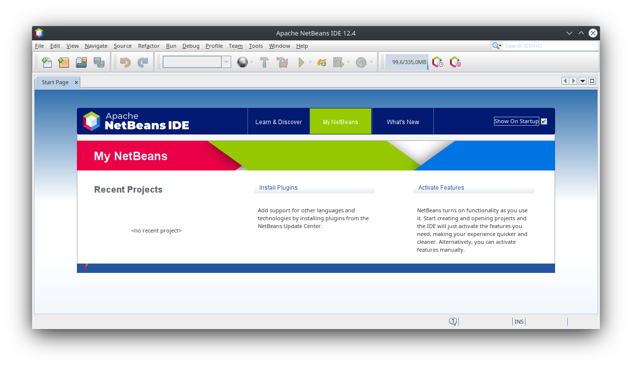The height and width of the screenshot is (367, 632).
Task: Click the Build Project hammer icon
Action: [264, 63]
